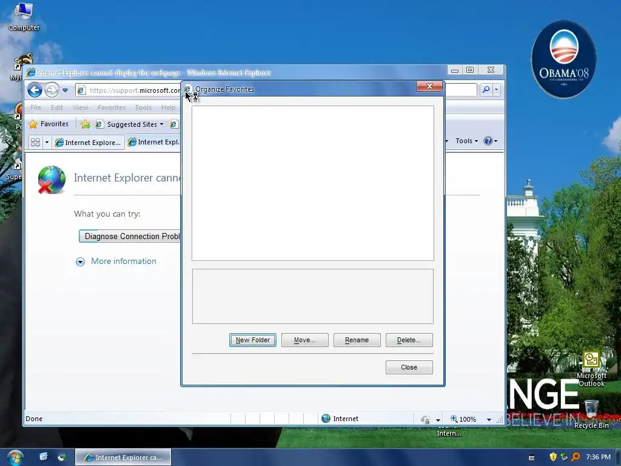Open the Microsoft Outlook desktop icon
Viewport: 621px width, 466px height.
click(592, 370)
